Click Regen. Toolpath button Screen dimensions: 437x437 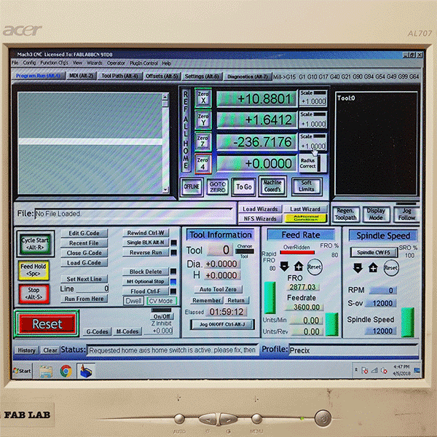point(345,214)
